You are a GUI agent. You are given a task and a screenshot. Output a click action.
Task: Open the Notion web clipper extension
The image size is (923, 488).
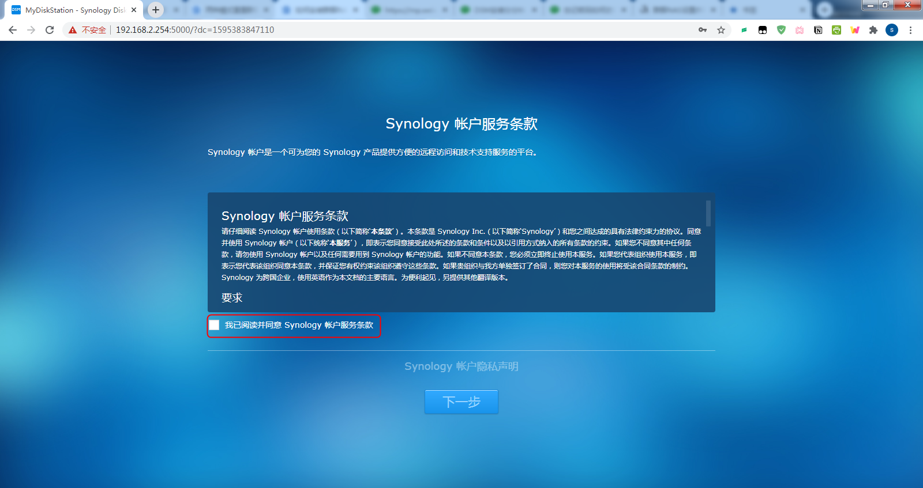(818, 30)
